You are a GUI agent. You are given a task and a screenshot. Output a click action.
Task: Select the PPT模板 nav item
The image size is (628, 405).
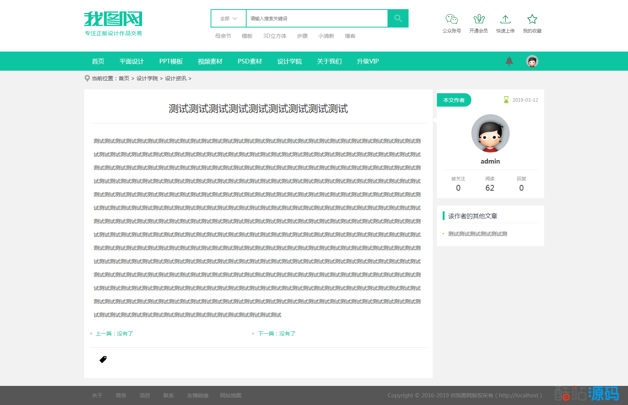171,61
